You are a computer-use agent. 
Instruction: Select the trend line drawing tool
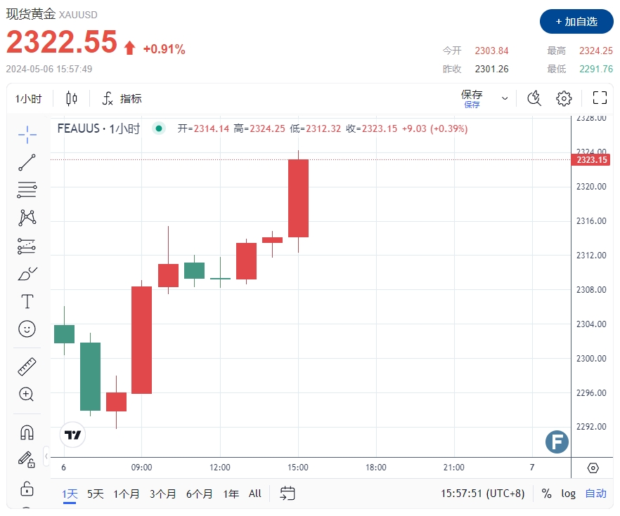(x=27, y=162)
